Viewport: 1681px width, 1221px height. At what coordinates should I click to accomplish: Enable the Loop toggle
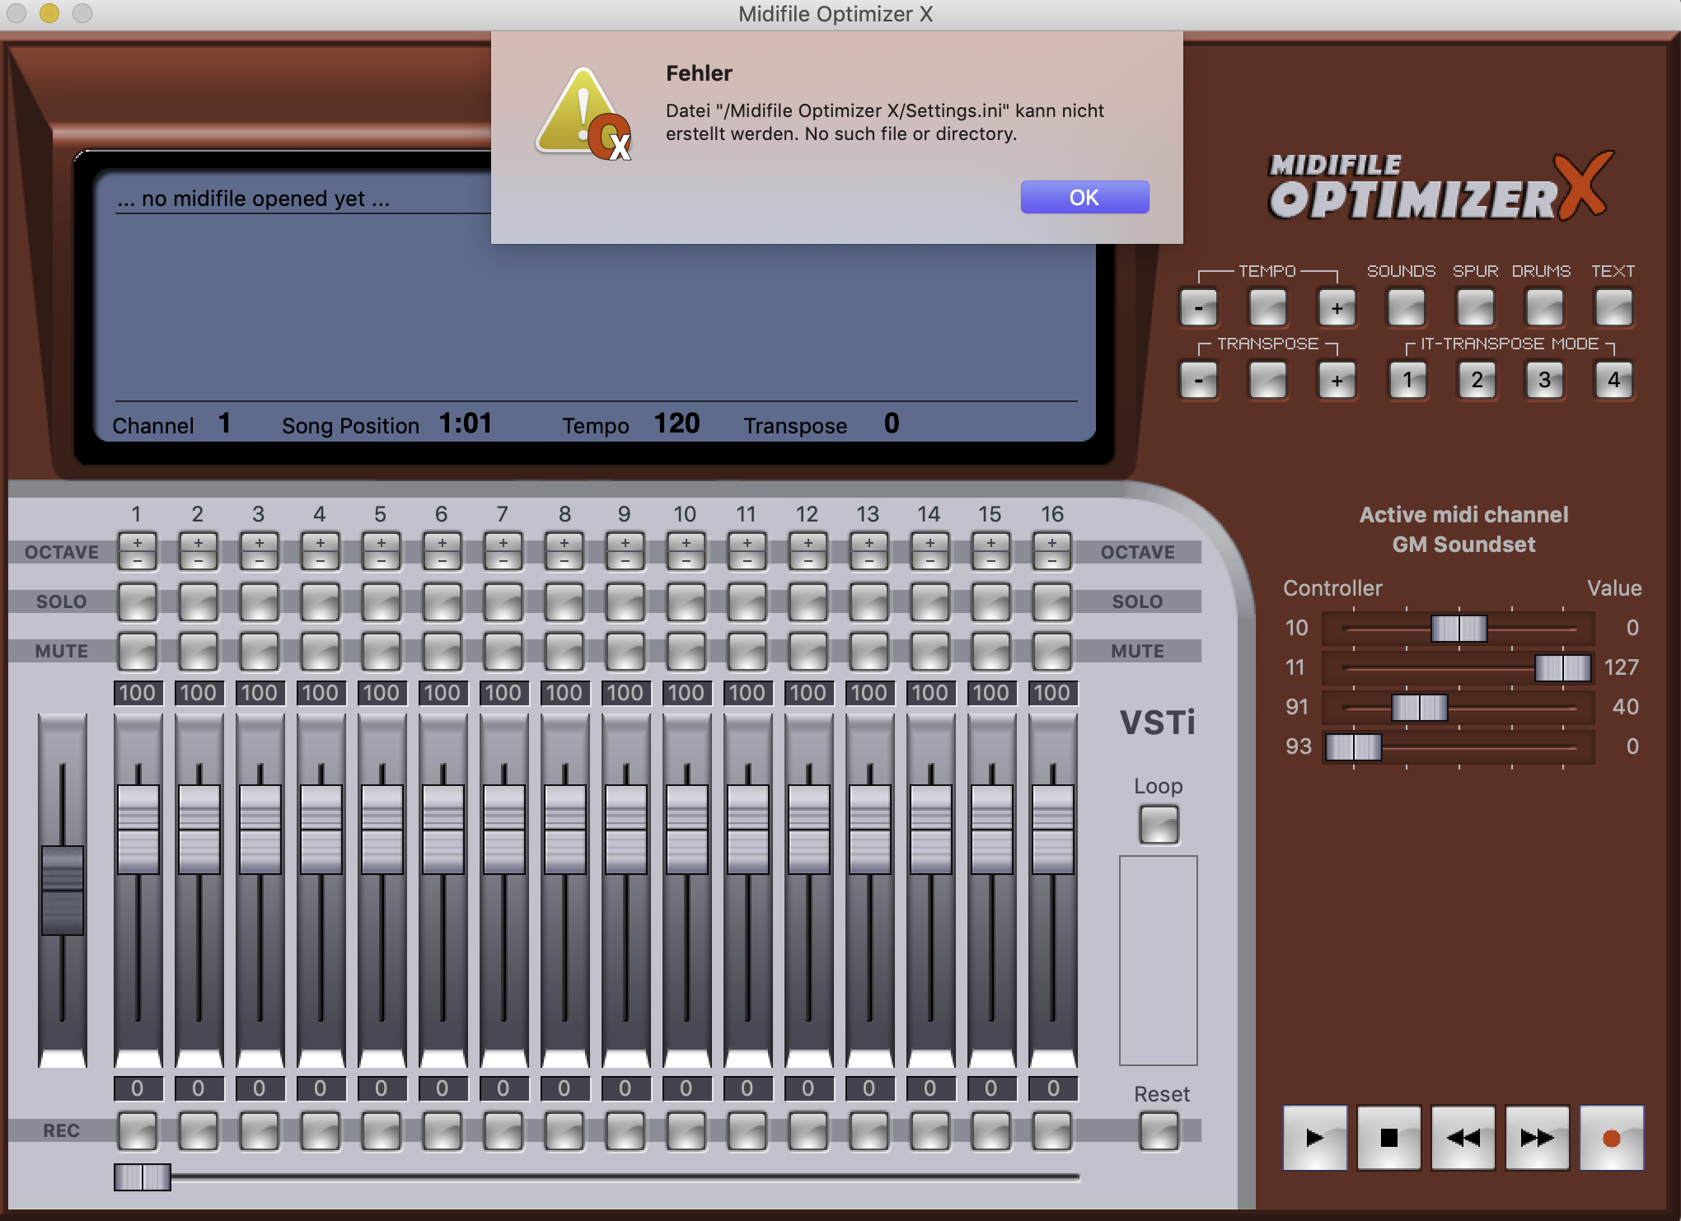click(x=1159, y=825)
